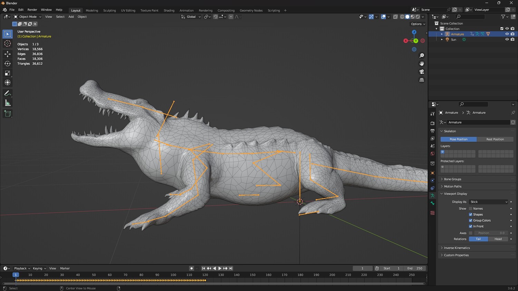Jump to the timeline end frame
This screenshot has height=291, width=518.
pos(231,268)
